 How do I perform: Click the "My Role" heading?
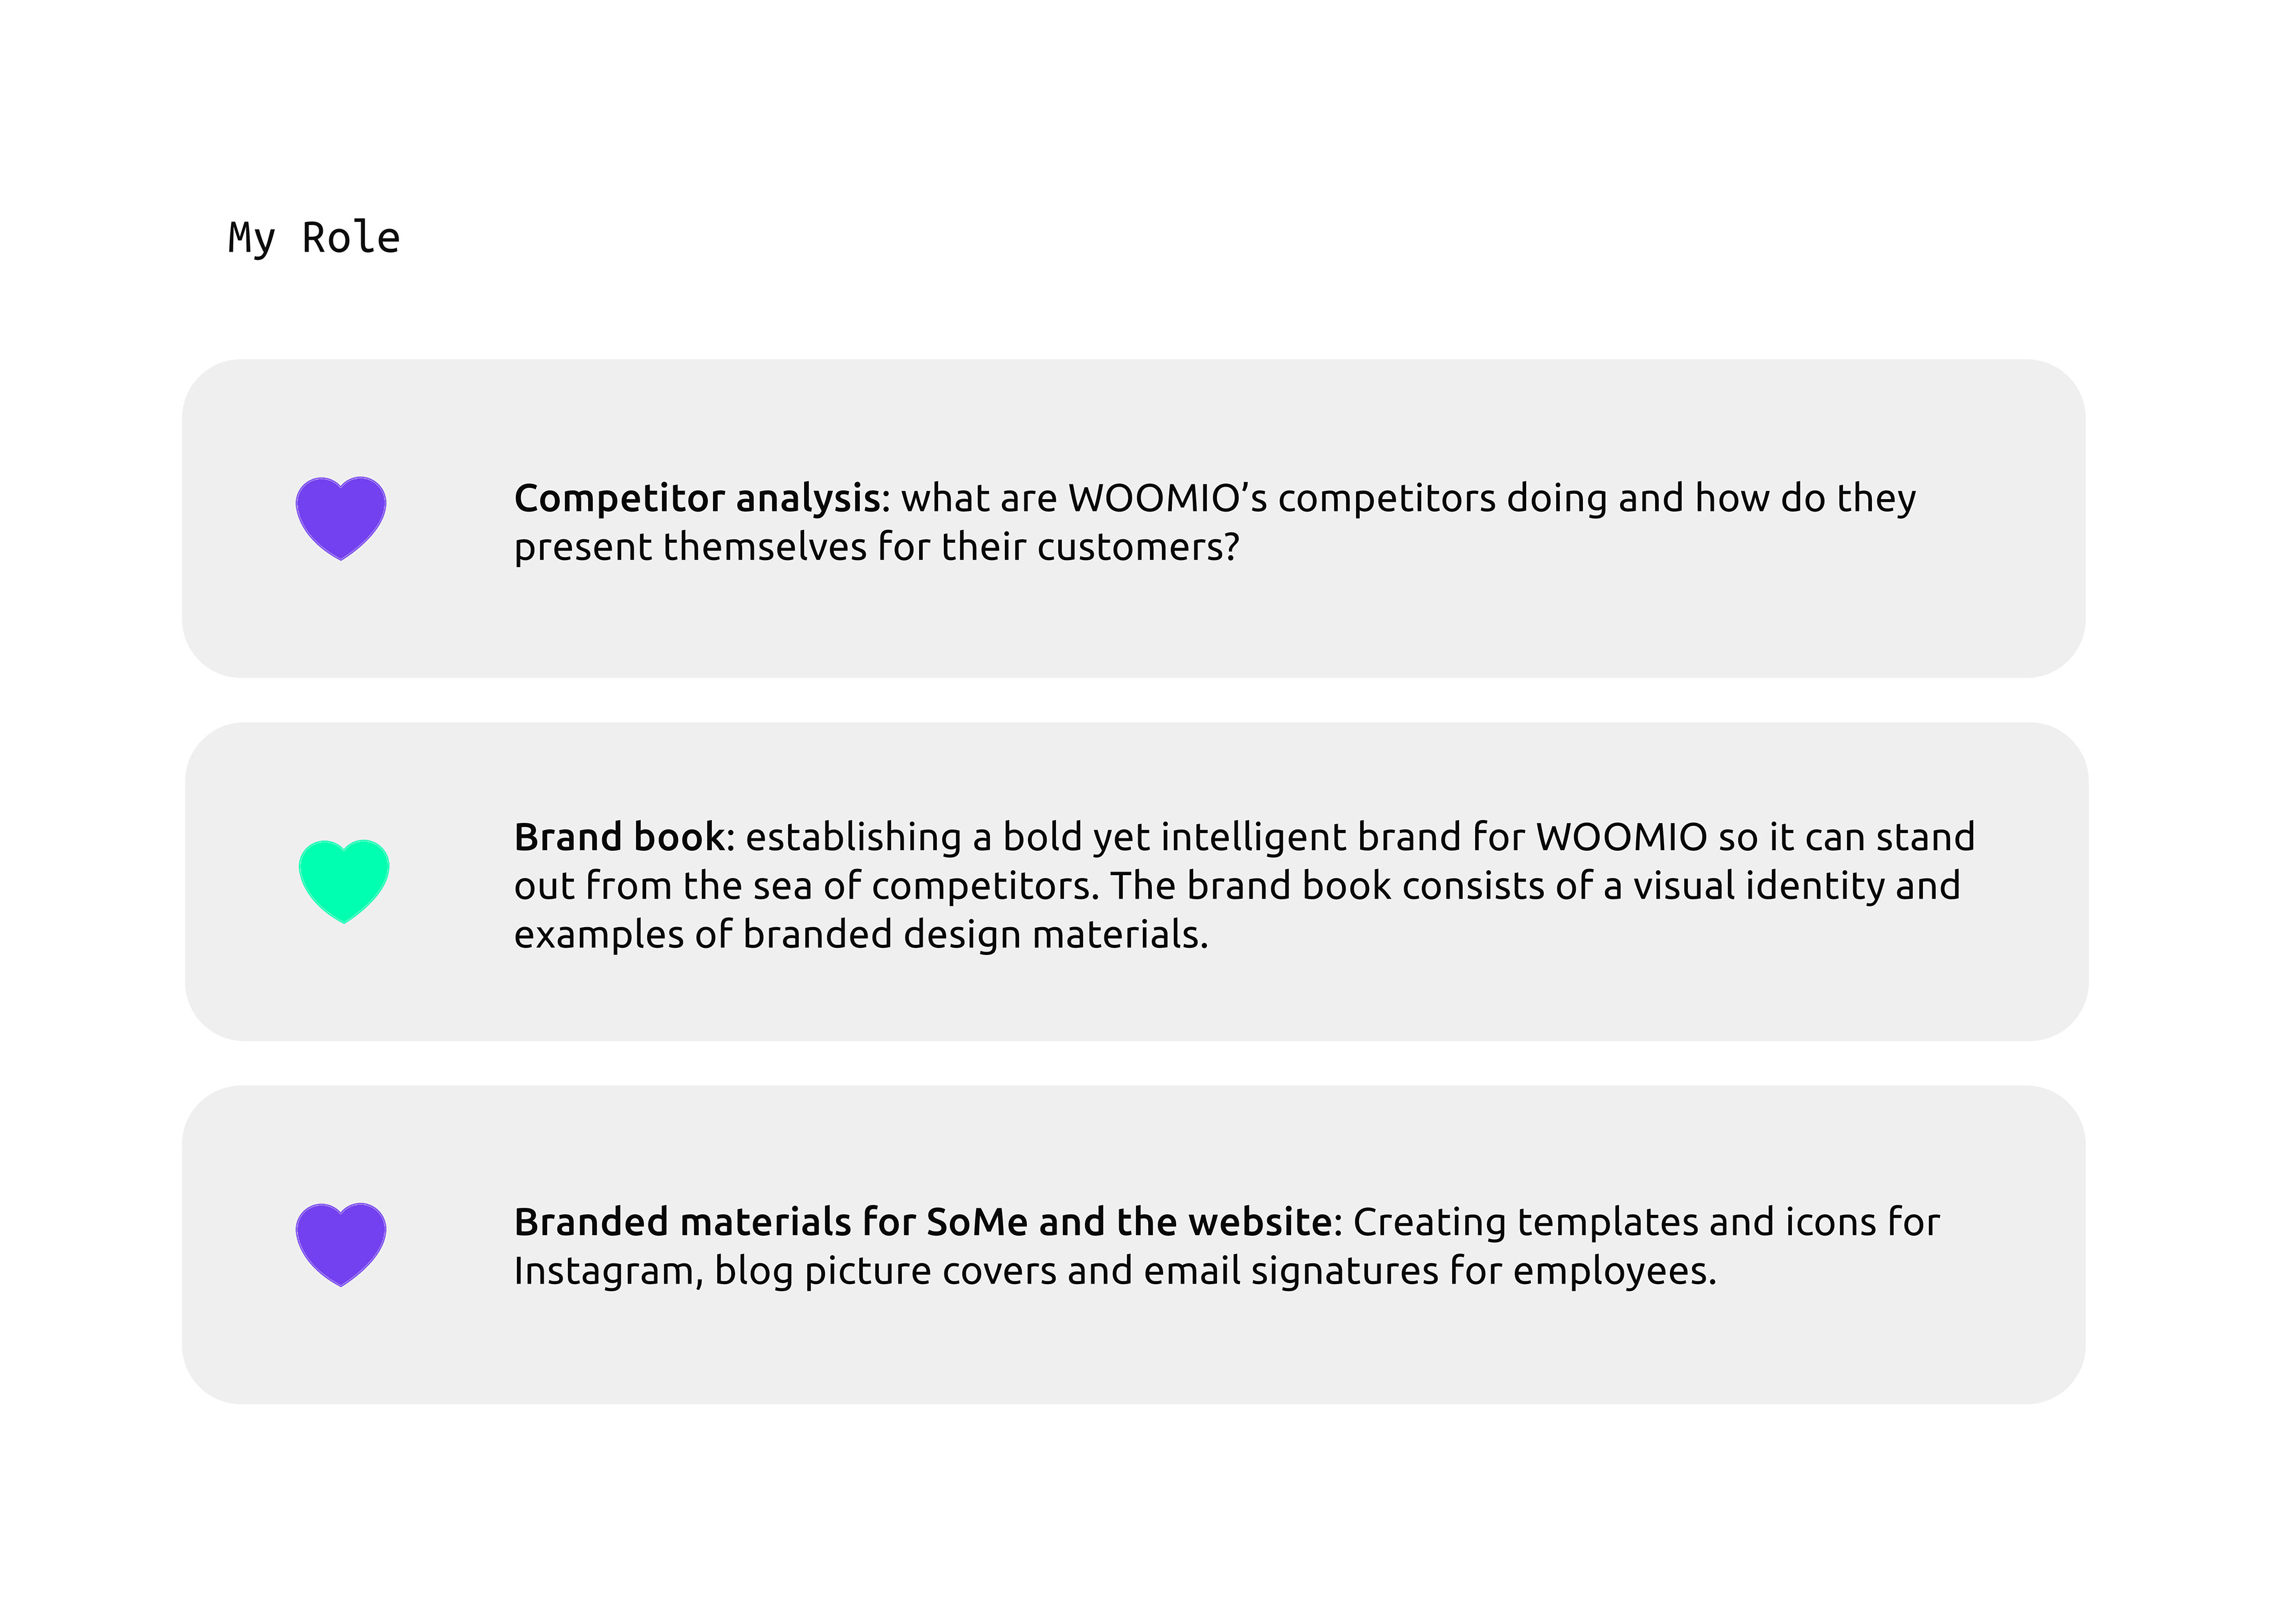314,239
